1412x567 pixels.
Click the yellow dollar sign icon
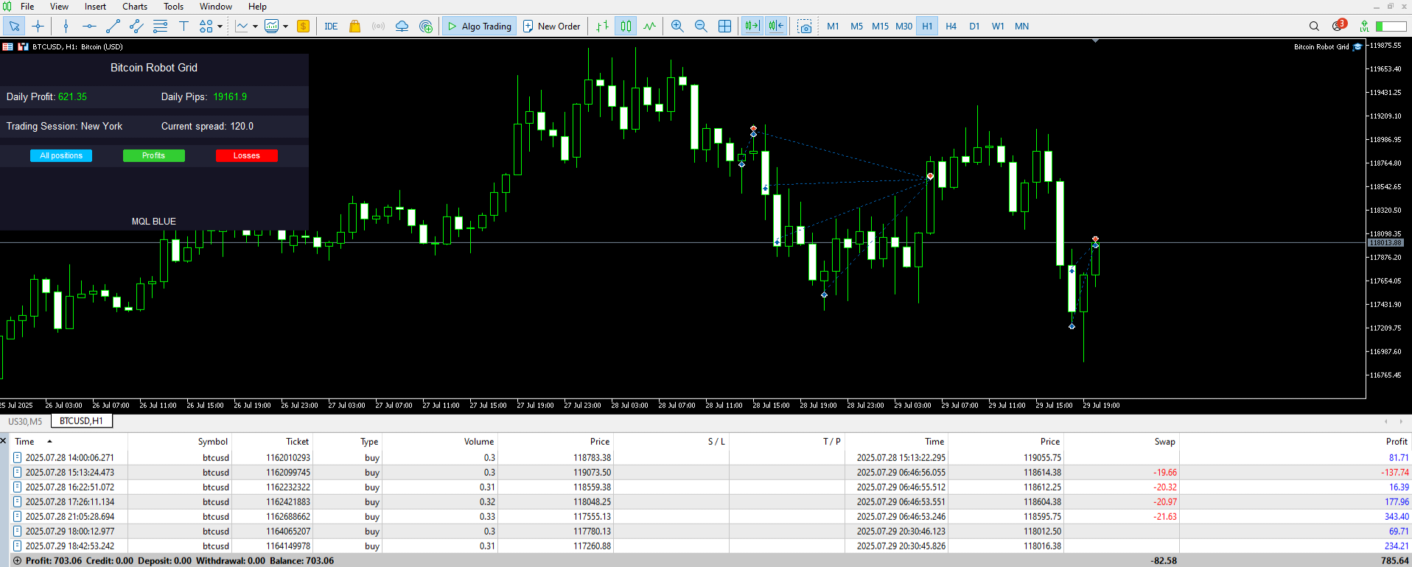pyautogui.click(x=303, y=27)
